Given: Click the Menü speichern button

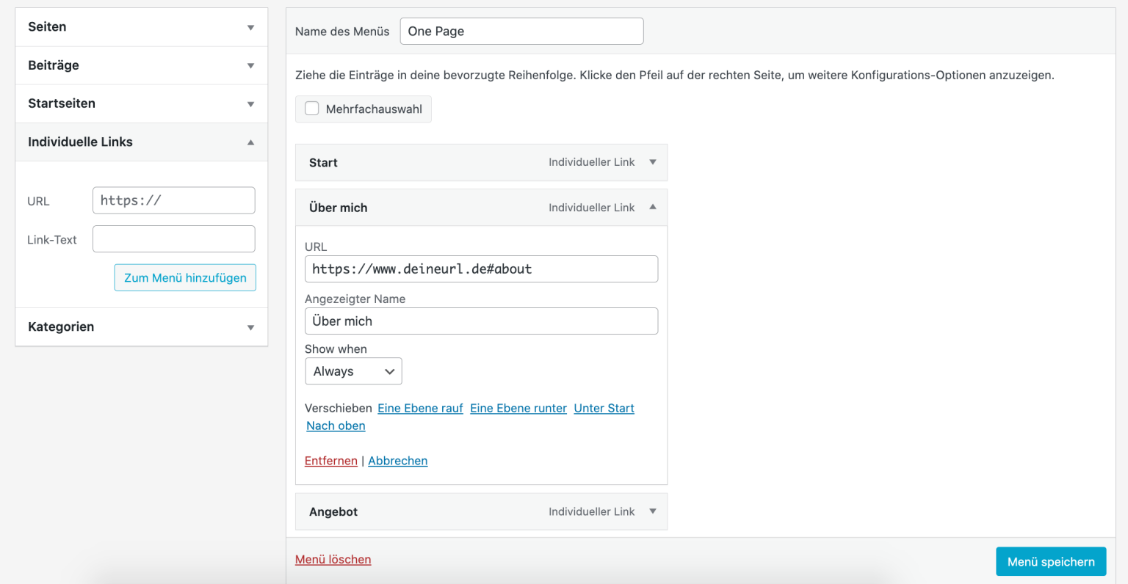Looking at the screenshot, I should point(1050,561).
